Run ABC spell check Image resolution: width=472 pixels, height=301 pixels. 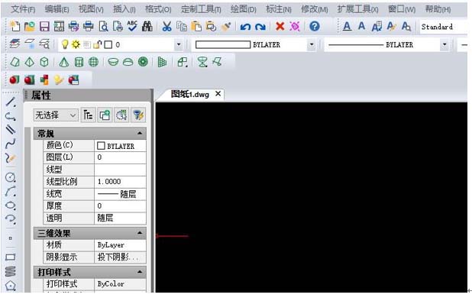tap(132, 26)
